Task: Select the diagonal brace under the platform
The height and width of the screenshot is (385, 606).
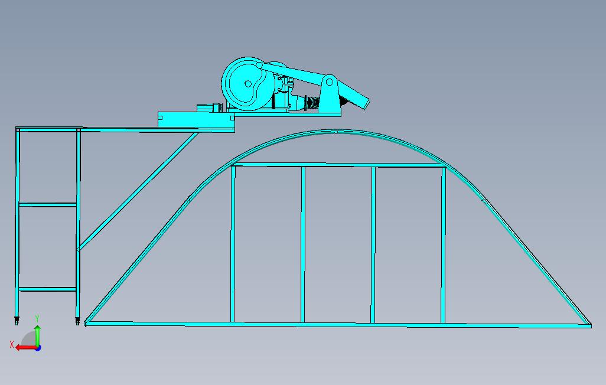Action: tap(138, 191)
